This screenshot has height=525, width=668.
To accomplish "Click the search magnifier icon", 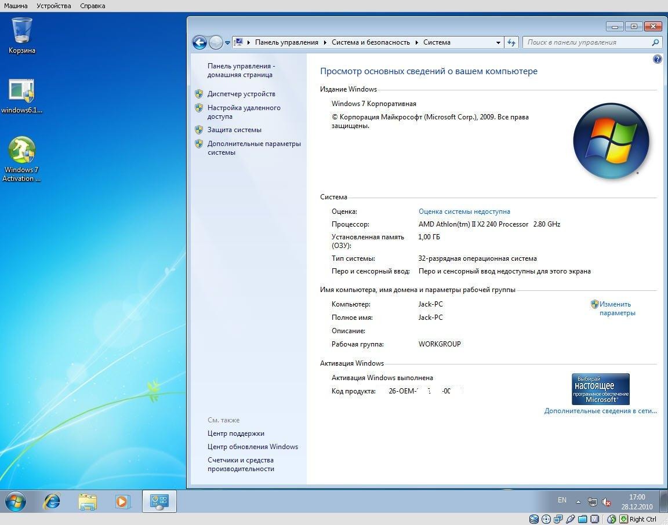I will click(655, 42).
